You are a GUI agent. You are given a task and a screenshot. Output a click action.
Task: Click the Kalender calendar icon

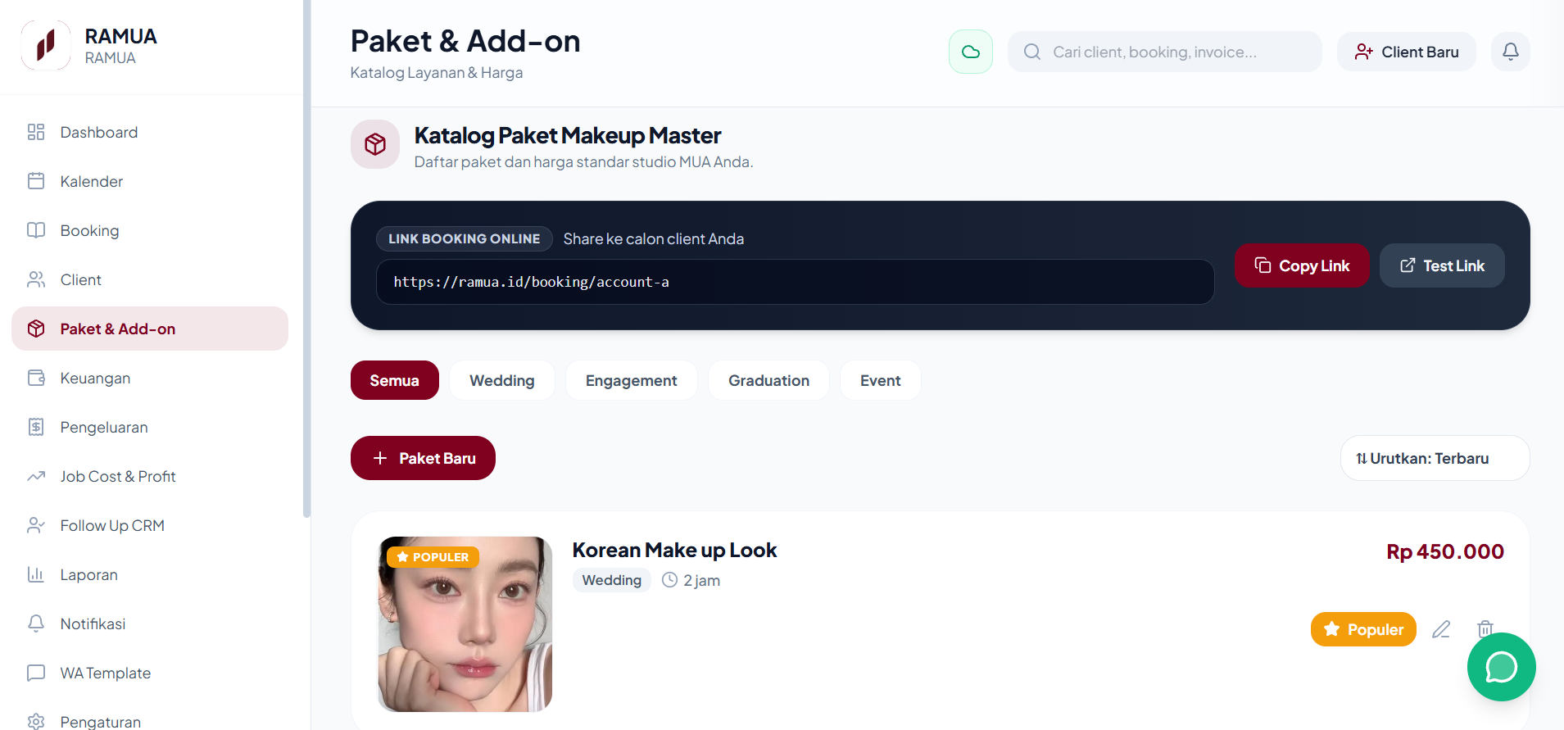[x=36, y=181]
